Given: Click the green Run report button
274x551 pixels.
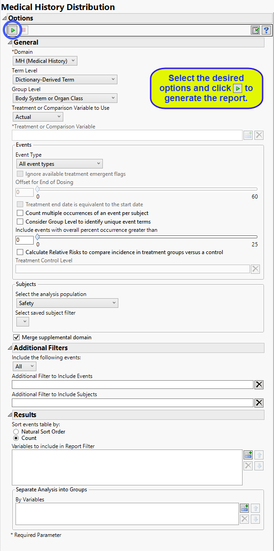Looking at the screenshot, I should pos(13,30).
